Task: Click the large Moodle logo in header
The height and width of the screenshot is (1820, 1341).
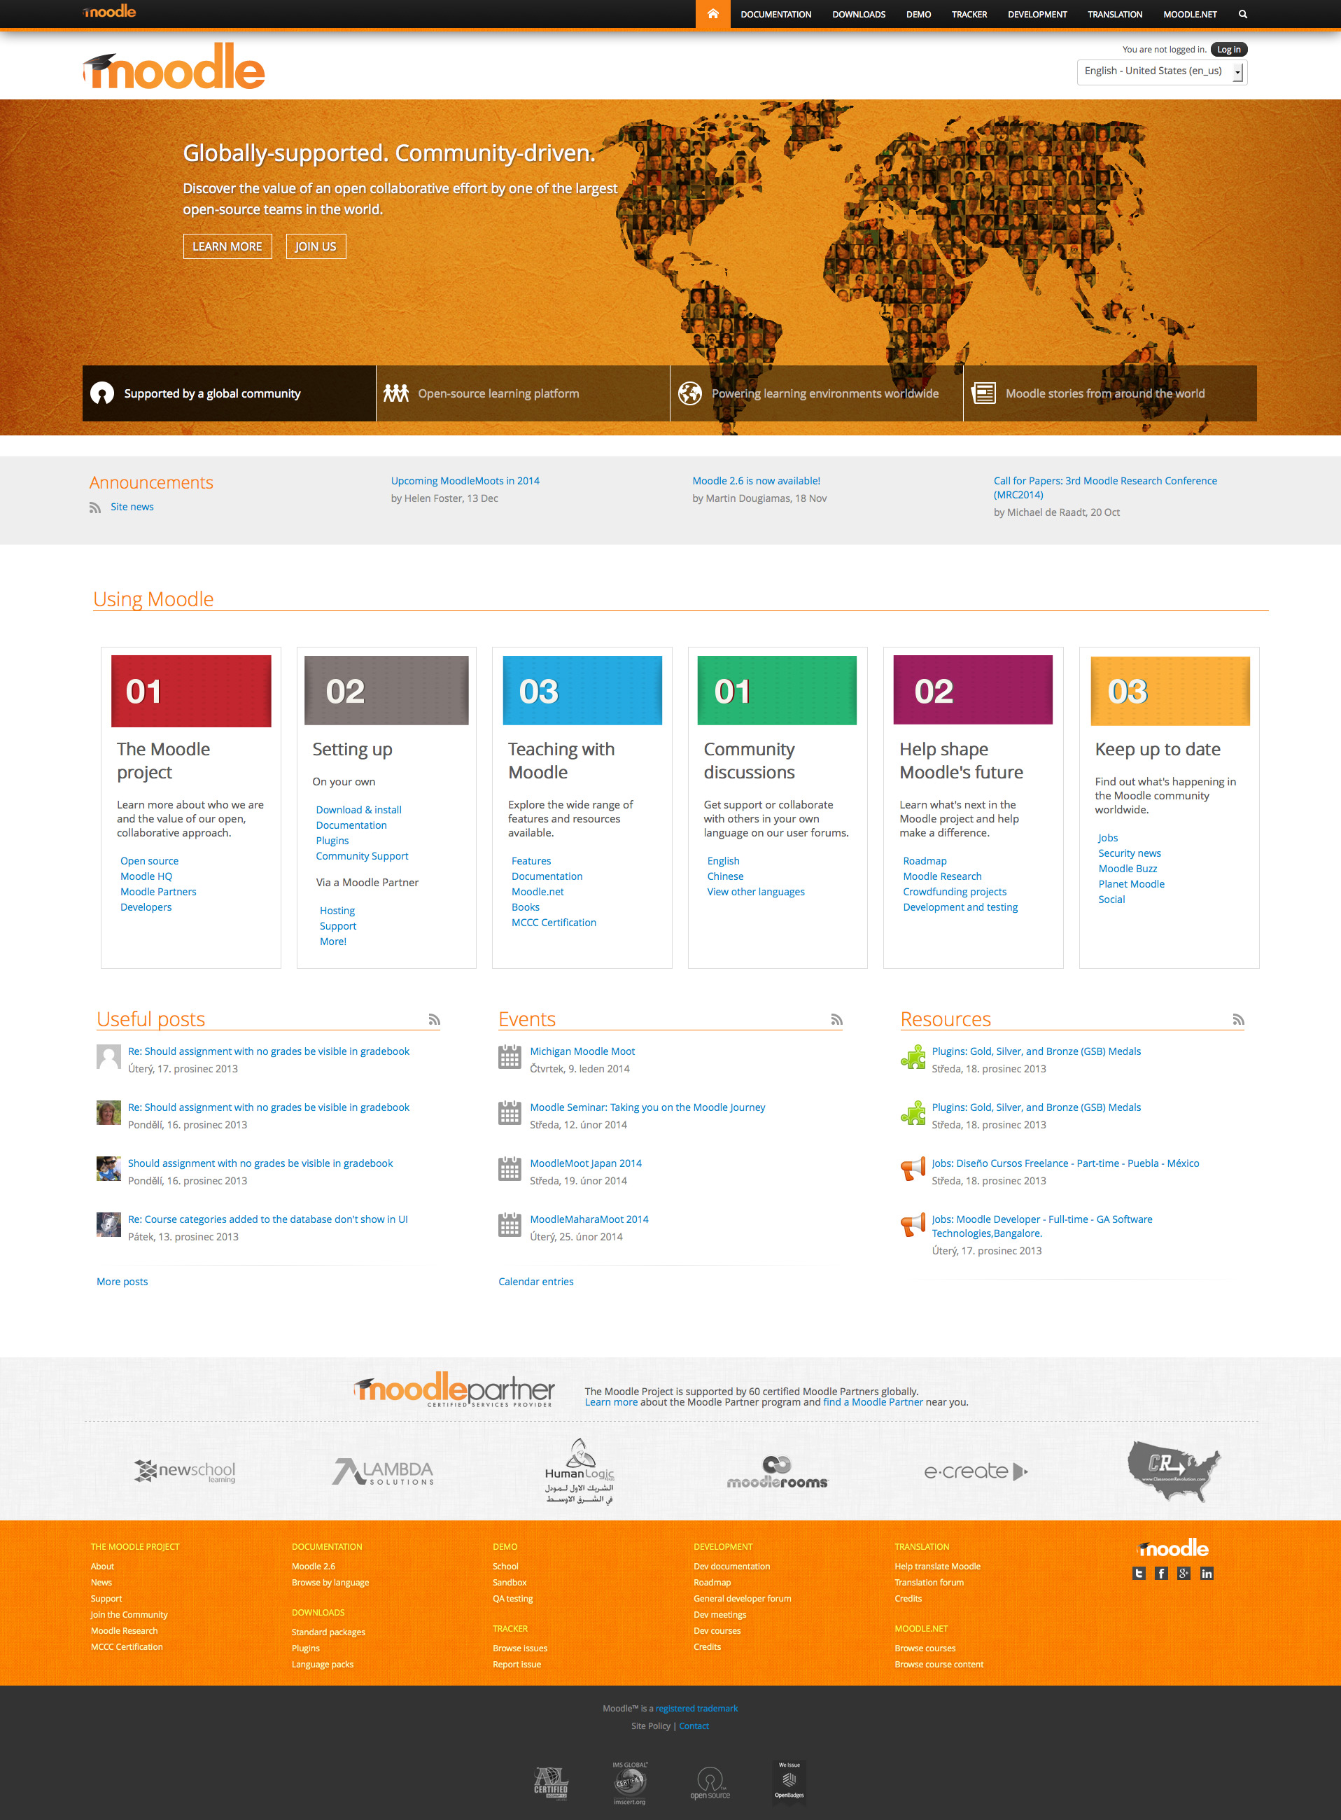Action: 174,66
